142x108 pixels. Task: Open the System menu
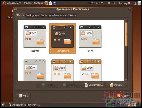(x=38, y=3)
